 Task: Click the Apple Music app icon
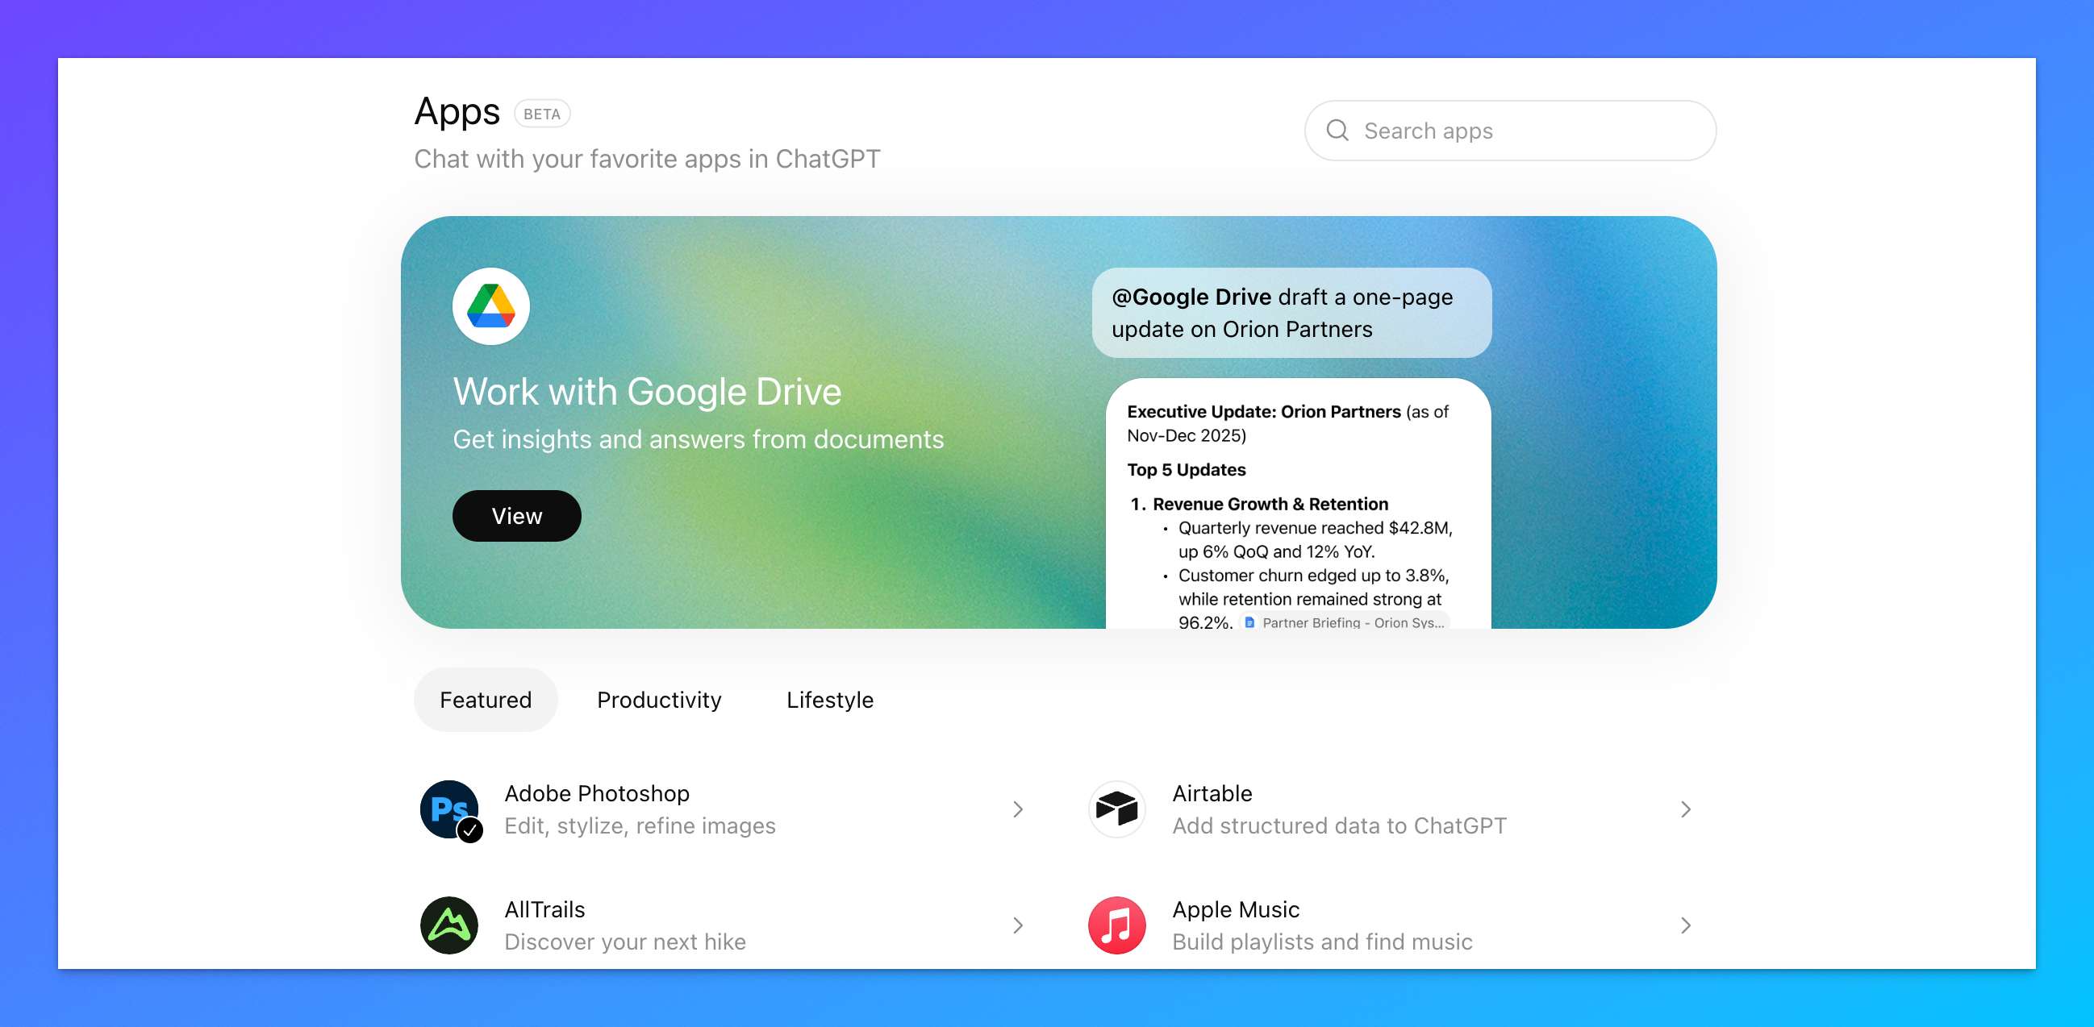(1116, 925)
